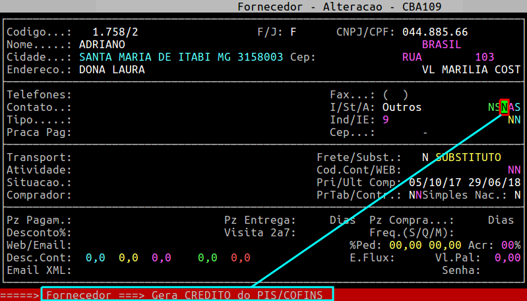Click the Acr percentage value 00%
Image resolution: width=527 pixels, height=301 pixels.
[511, 245]
